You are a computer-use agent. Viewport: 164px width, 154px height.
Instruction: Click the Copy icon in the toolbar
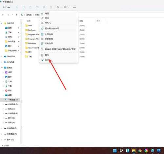pos(24,7)
